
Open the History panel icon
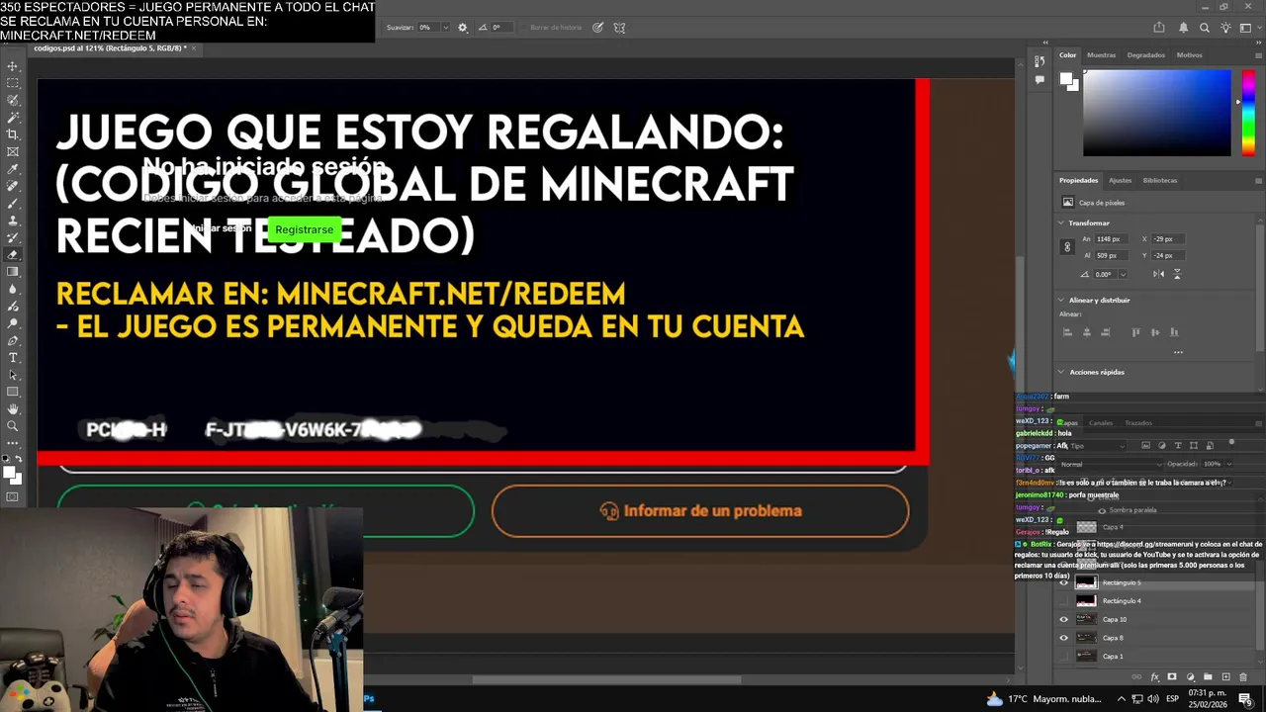[x=1039, y=61]
